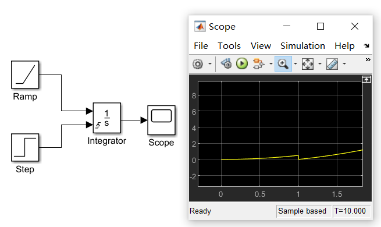
Task: Click the cursor measurements ruler icon
Action: [332, 64]
